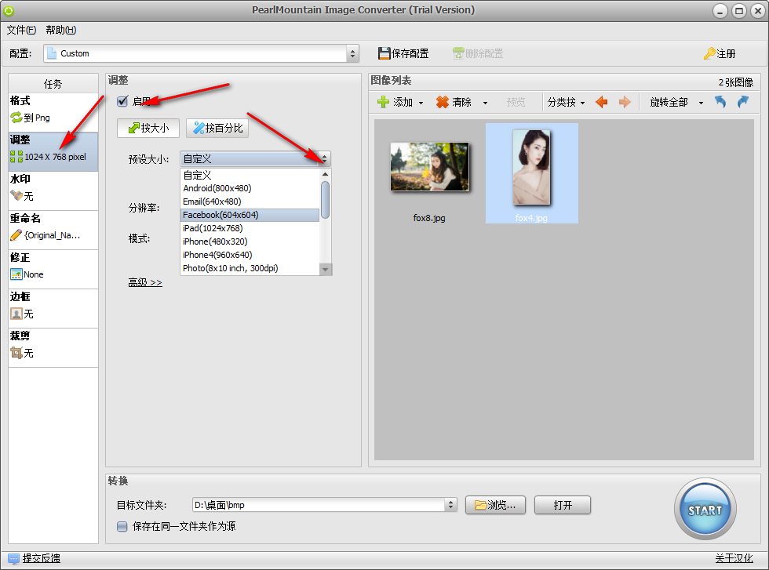
Task: Click the 按百分比 resize by percent button
Action: [x=217, y=128]
